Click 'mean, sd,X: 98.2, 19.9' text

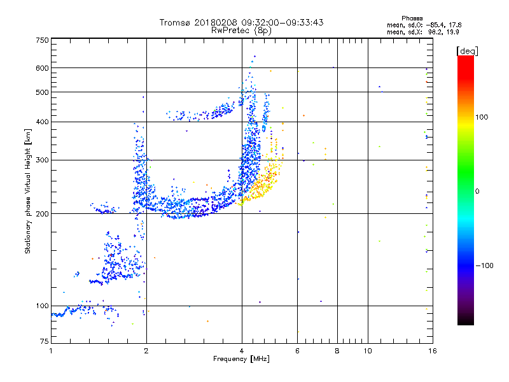(x=422, y=32)
